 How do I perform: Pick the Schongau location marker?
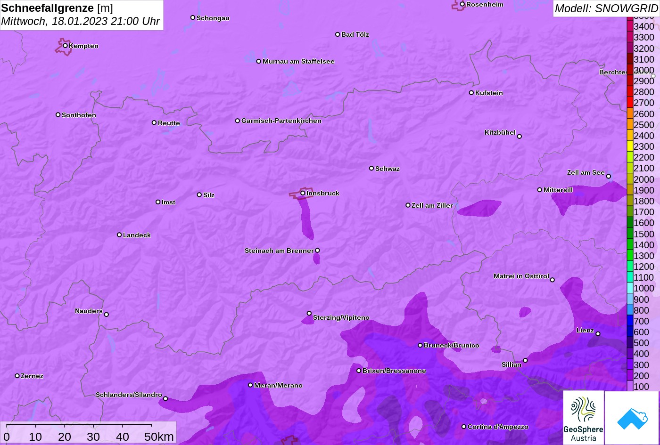point(193,18)
